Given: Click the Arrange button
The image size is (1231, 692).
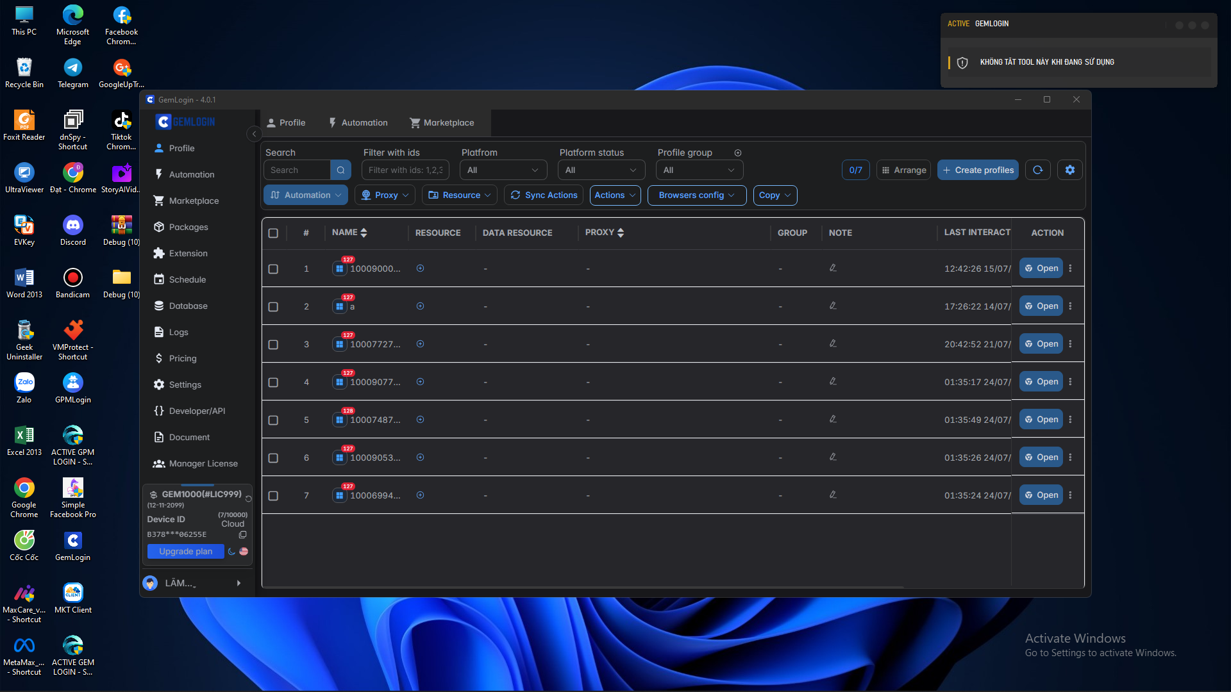Looking at the screenshot, I should (x=903, y=170).
